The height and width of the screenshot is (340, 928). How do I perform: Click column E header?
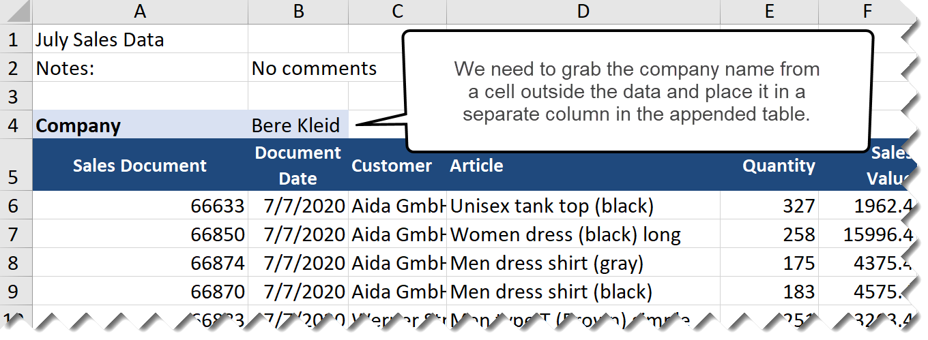coord(769,10)
